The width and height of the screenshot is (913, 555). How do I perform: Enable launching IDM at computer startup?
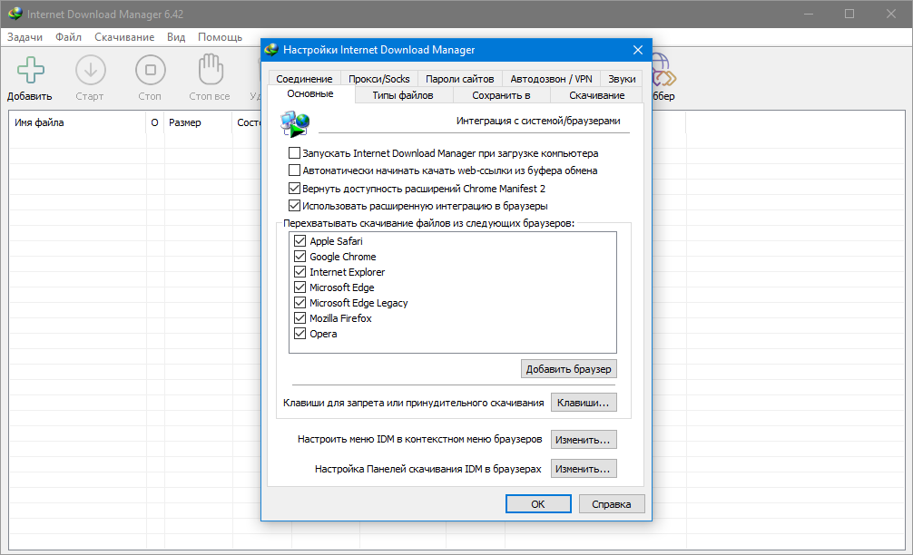294,153
